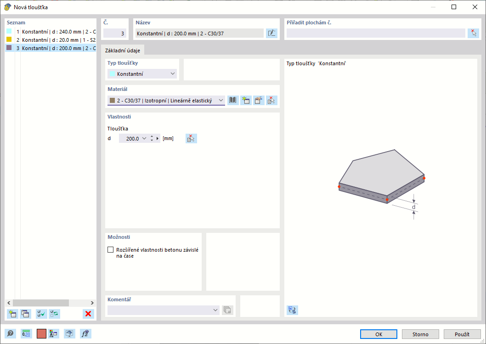Image resolution: width=486 pixels, height=344 pixels.
Task: Click the duplicate thickness icon below list
Action: pos(25,314)
